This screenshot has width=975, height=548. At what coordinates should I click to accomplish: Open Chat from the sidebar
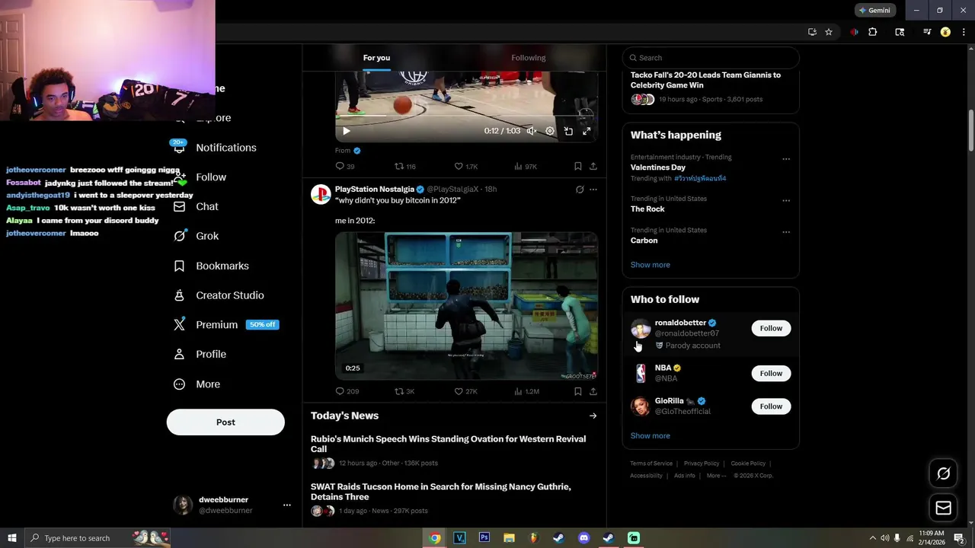click(x=197, y=206)
